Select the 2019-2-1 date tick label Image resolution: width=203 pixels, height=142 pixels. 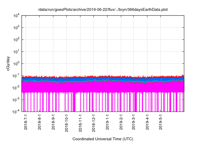point(121,122)
